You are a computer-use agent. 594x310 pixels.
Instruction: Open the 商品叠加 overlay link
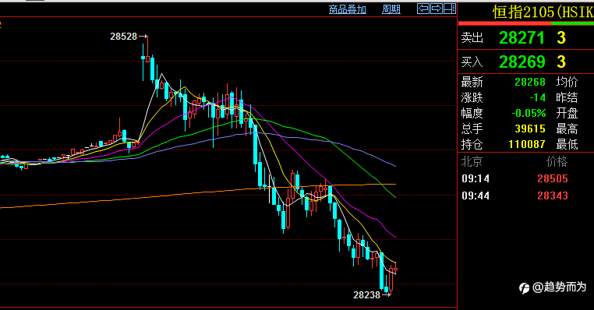pos(348,9)
